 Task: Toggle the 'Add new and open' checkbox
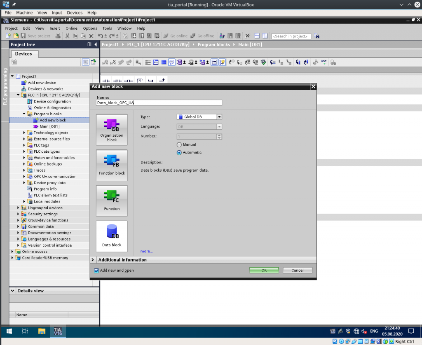click(x=96, y=270)
